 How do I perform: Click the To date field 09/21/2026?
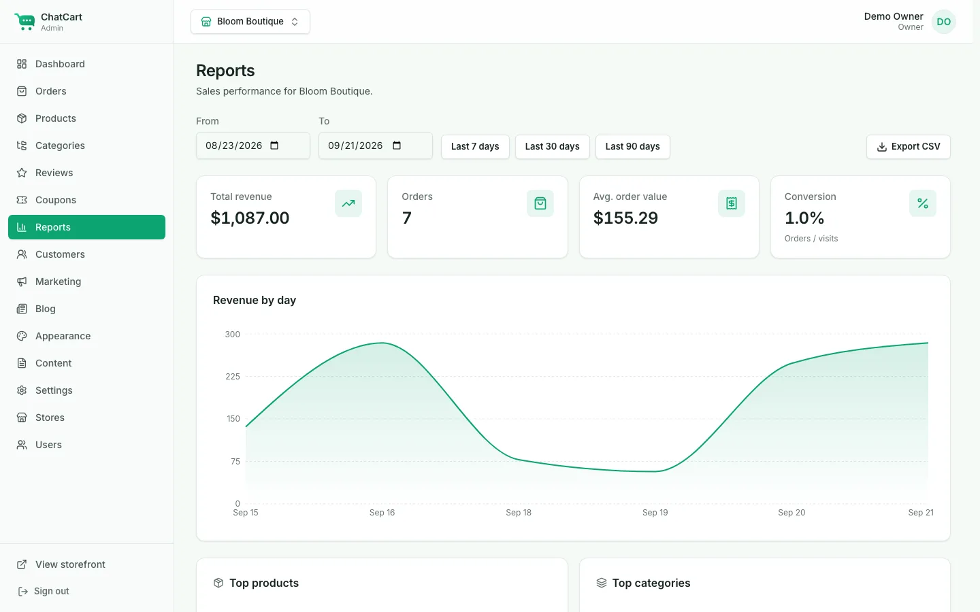[x=376, y=146]
